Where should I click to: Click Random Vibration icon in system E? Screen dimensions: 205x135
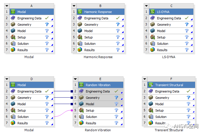(x=81, y=85)
